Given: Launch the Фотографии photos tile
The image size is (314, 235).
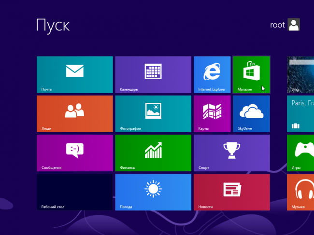Looking at the screenshot, I should pyautogui.click(x=153, y=113).
